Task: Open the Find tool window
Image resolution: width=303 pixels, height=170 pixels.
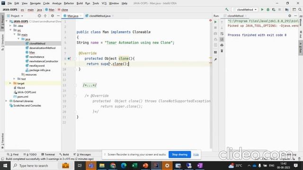Action: coord(13,154)
